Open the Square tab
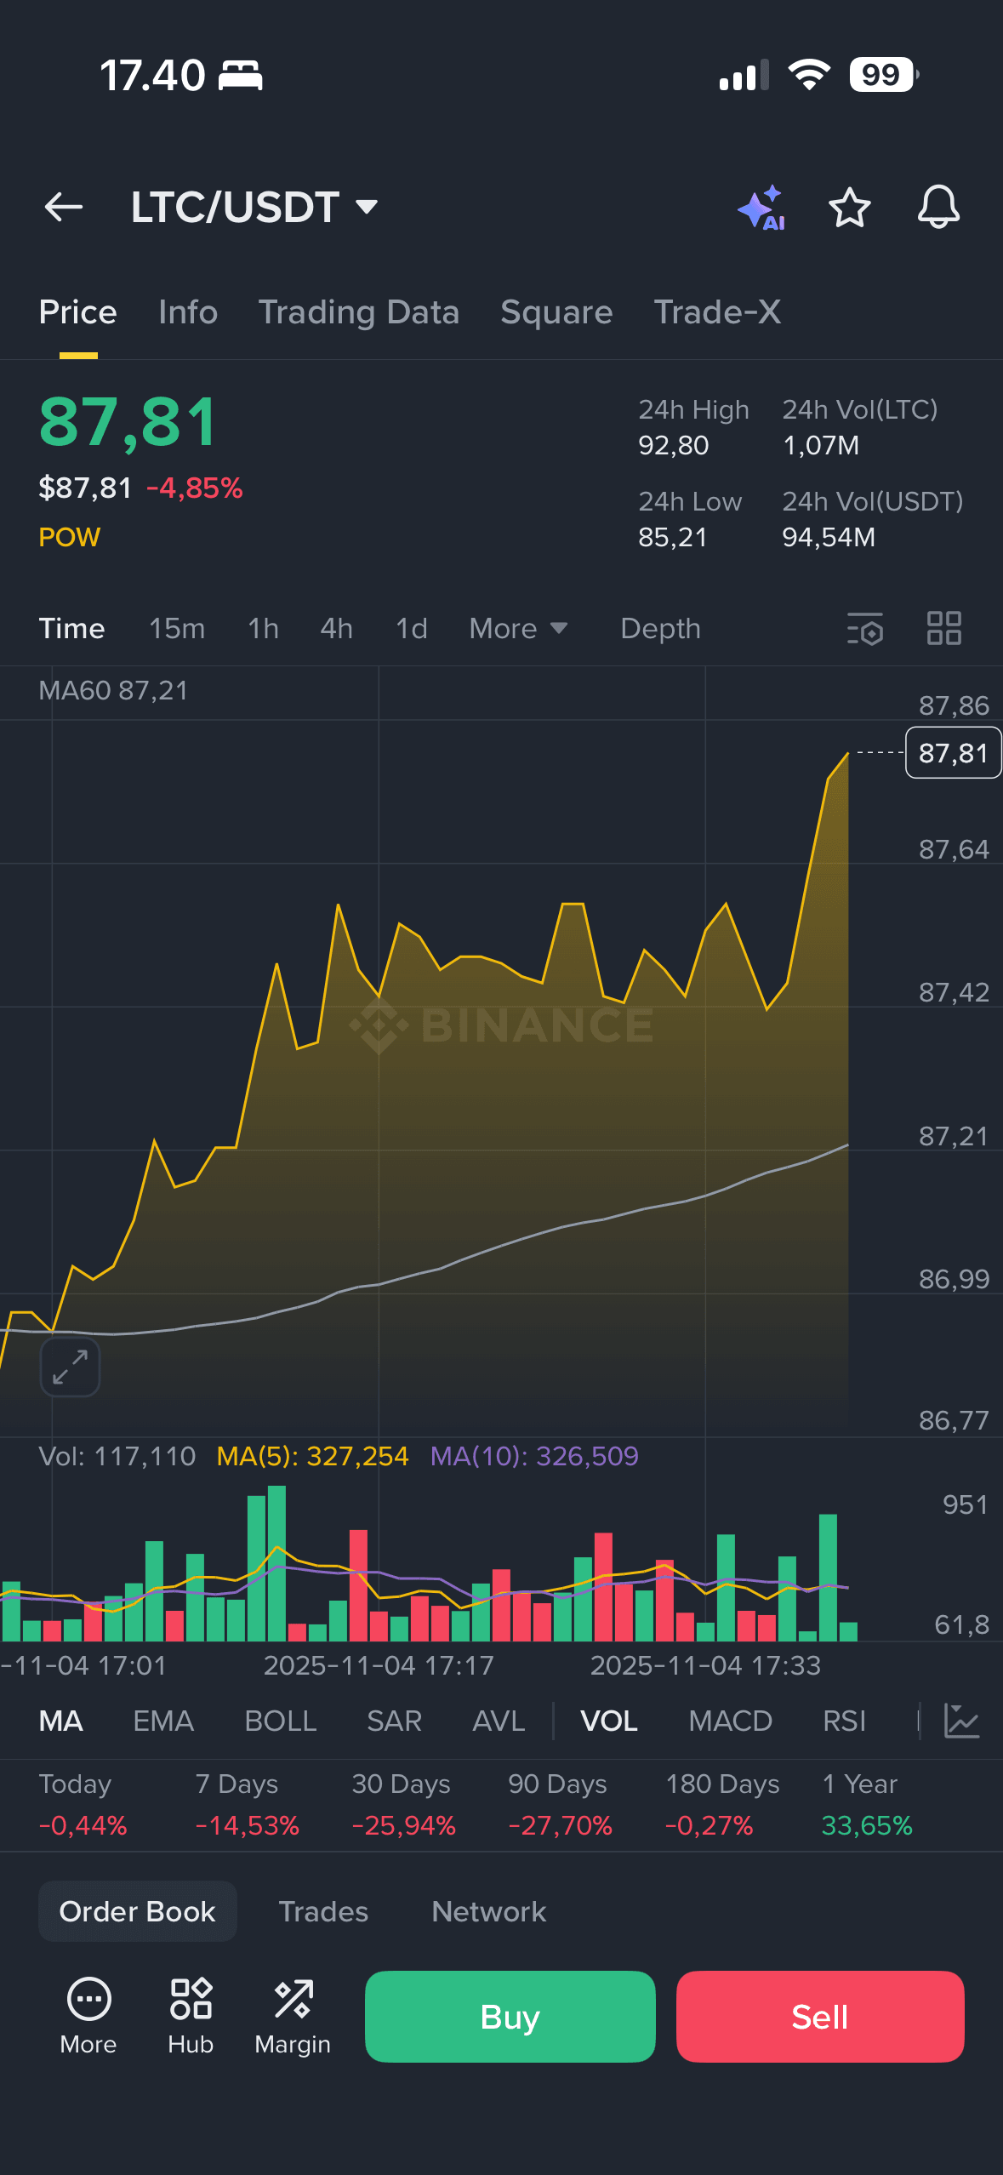This screenshot has width=1003, height=2175. click(556, 312)
